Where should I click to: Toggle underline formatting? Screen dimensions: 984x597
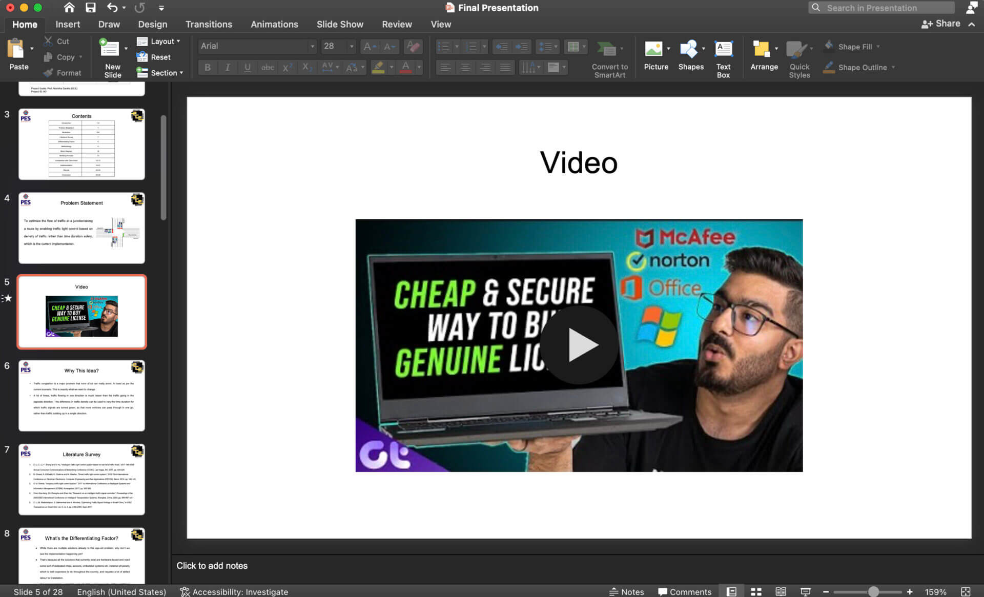tap(248, 67)
